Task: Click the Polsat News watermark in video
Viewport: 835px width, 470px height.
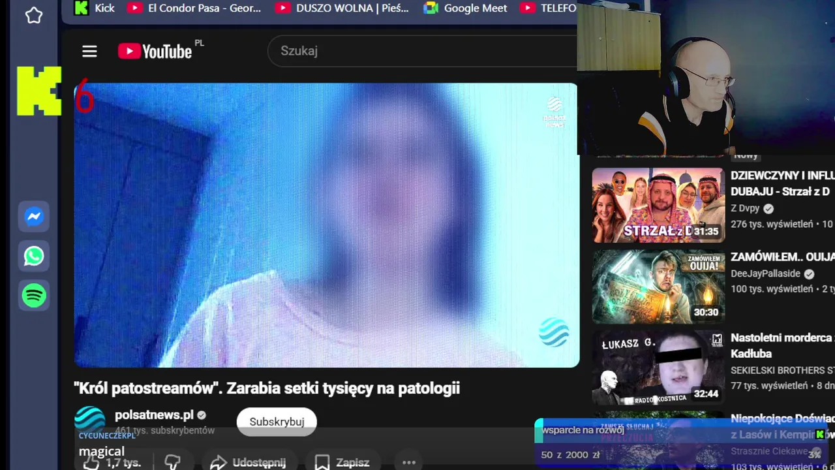Action: [554, 112]
